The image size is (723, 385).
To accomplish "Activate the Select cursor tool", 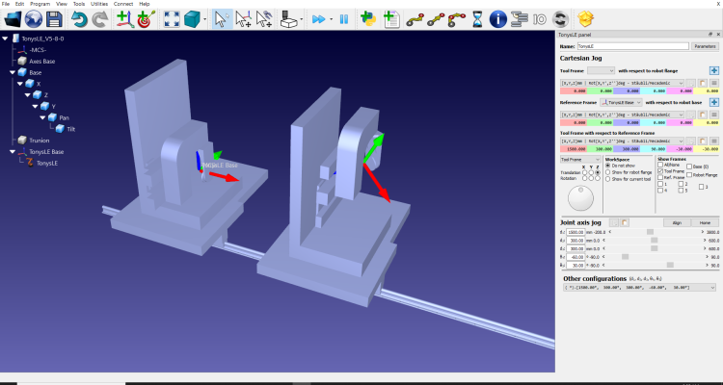I will (223, 19).
